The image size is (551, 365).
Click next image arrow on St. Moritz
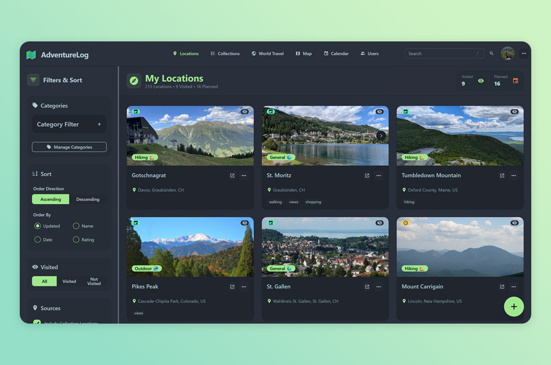(381, 136)
